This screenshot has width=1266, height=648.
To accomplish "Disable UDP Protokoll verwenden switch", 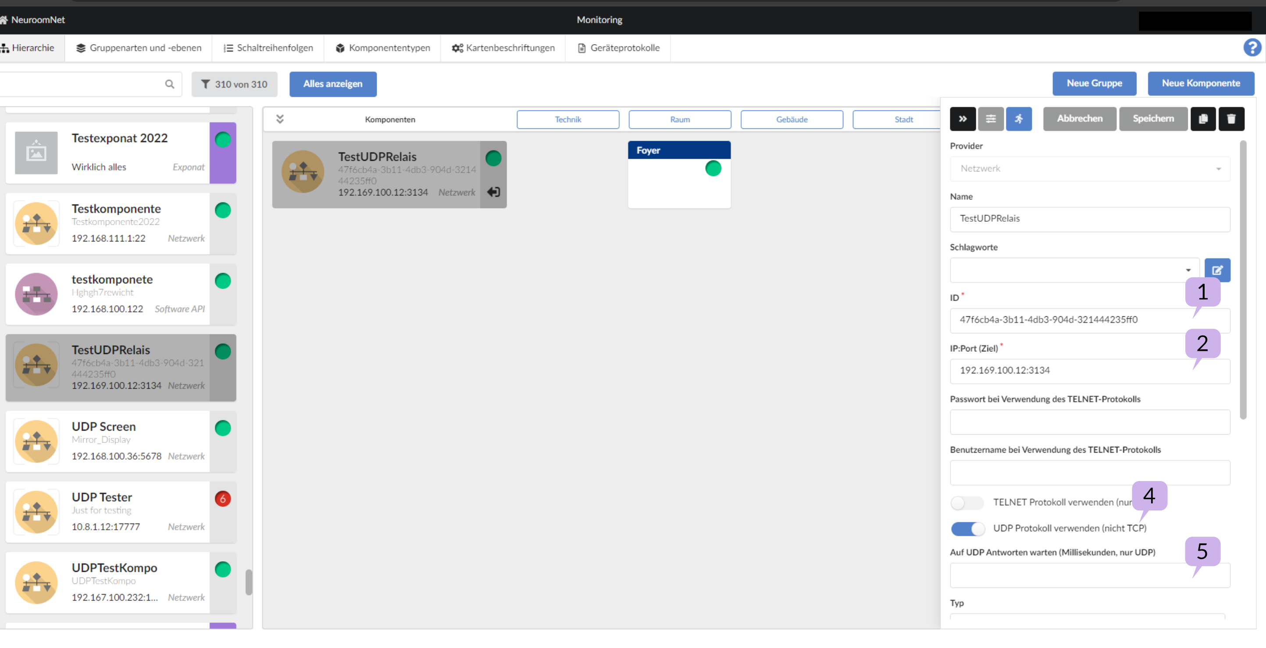I will pos(967,529).
